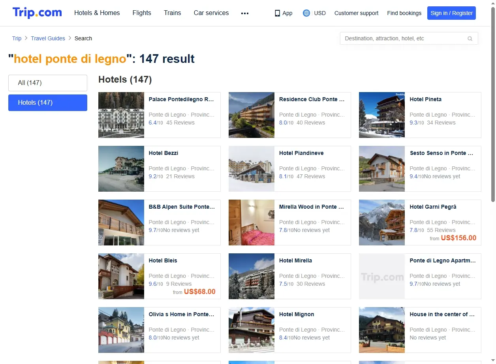Open the Trains menu

coord(173,13)
